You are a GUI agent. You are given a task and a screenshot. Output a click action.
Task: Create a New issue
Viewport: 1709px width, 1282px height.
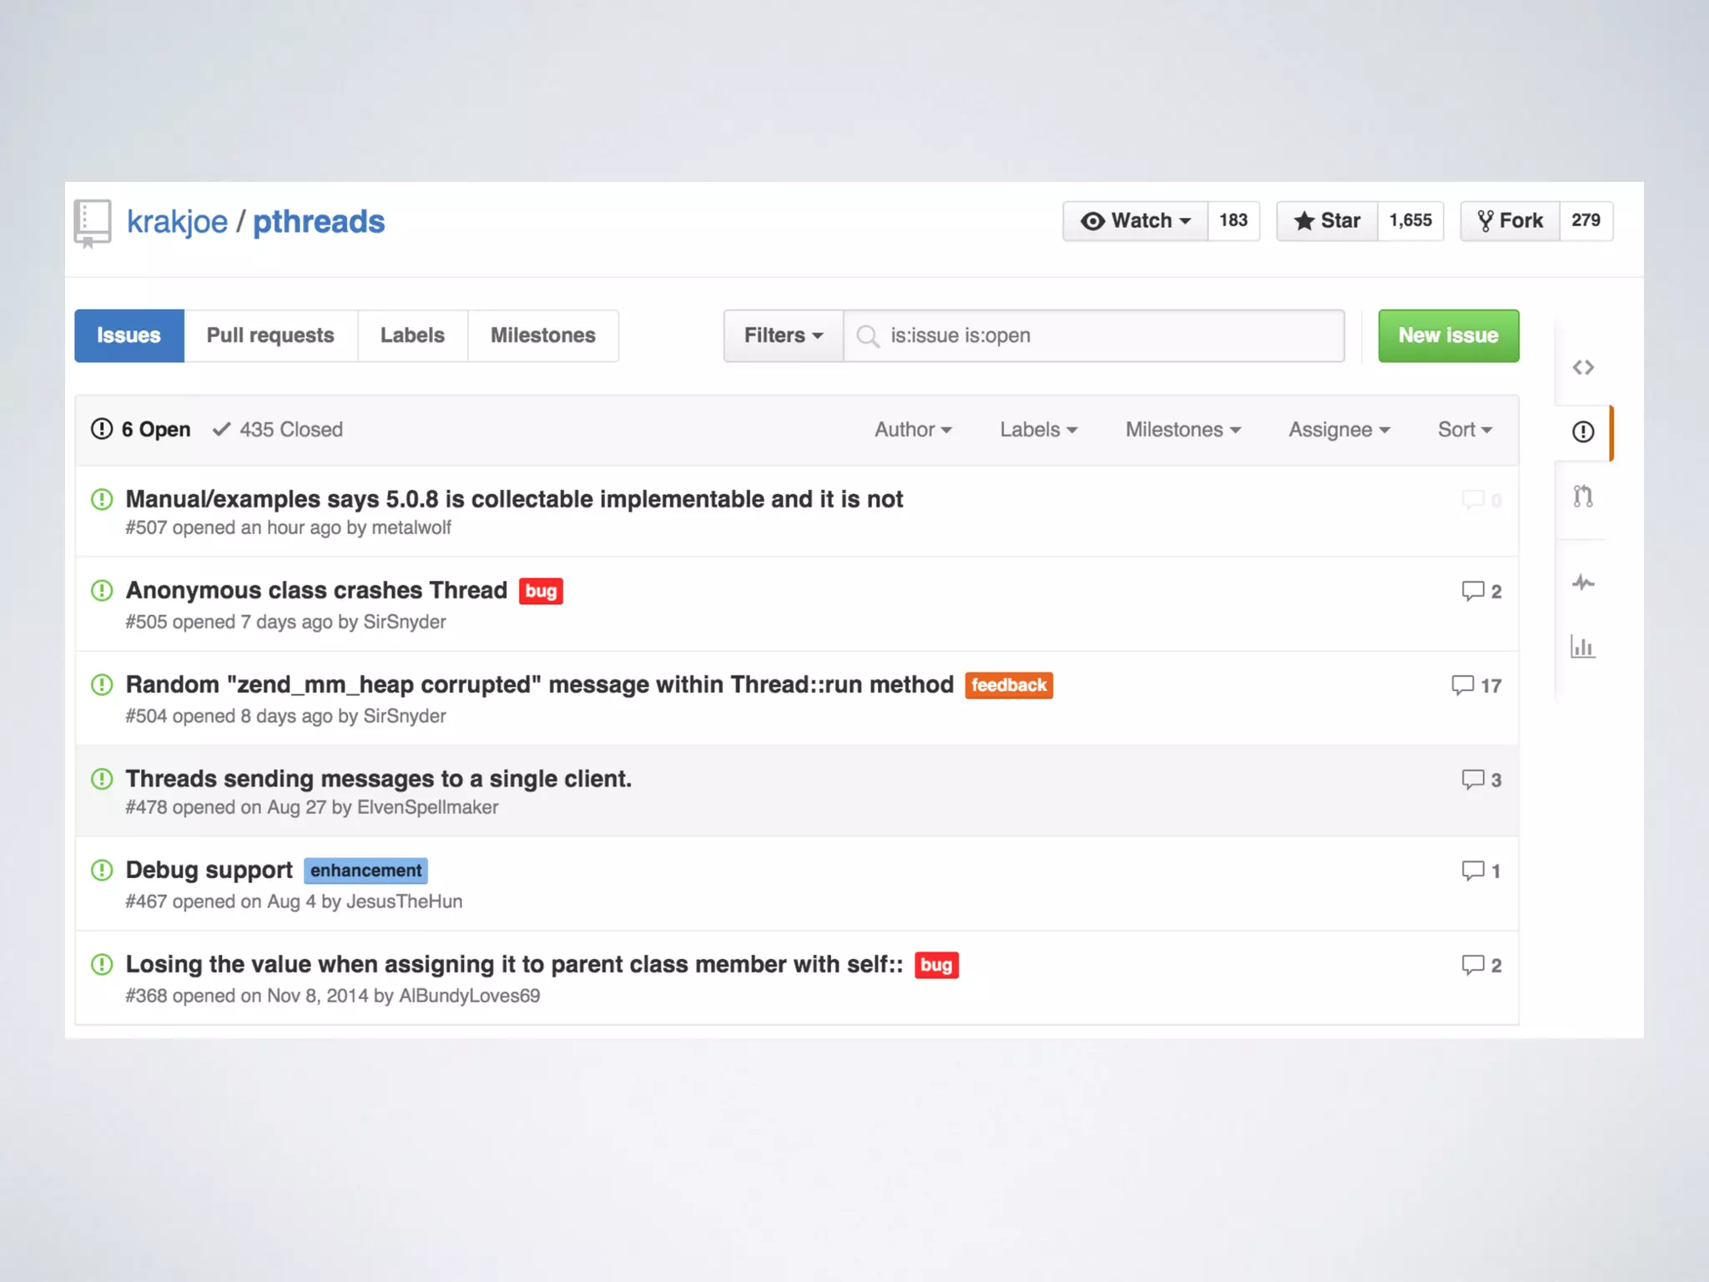click(1449, 336)
